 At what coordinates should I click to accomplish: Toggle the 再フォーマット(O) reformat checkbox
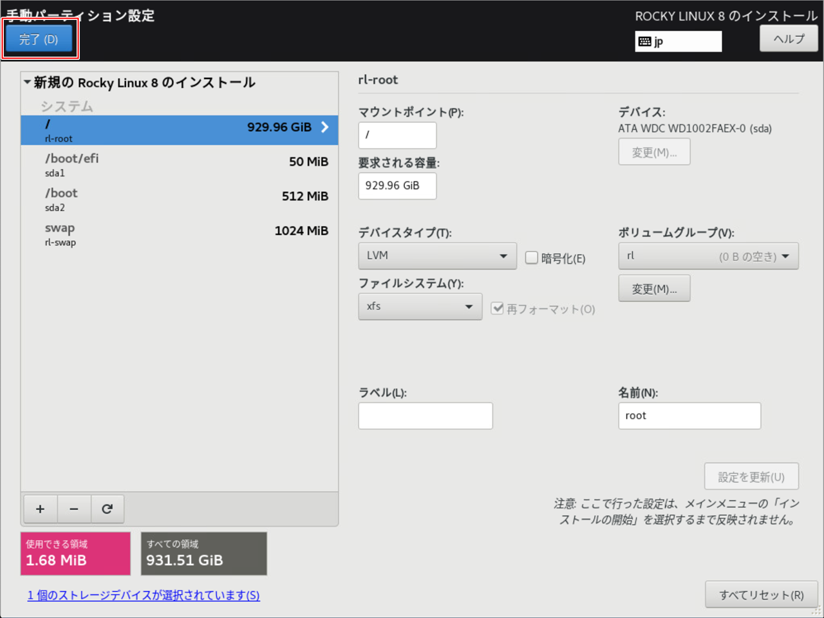[x=497, y=308]
